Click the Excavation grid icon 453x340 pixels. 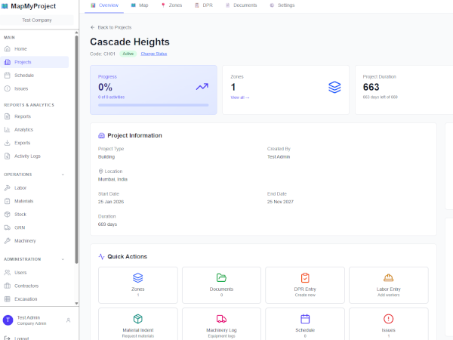point(8,299)
